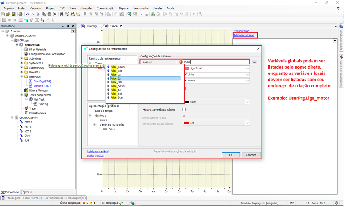Click the Print toolbar icon
The image size is (345, 207).
point(20,14)
